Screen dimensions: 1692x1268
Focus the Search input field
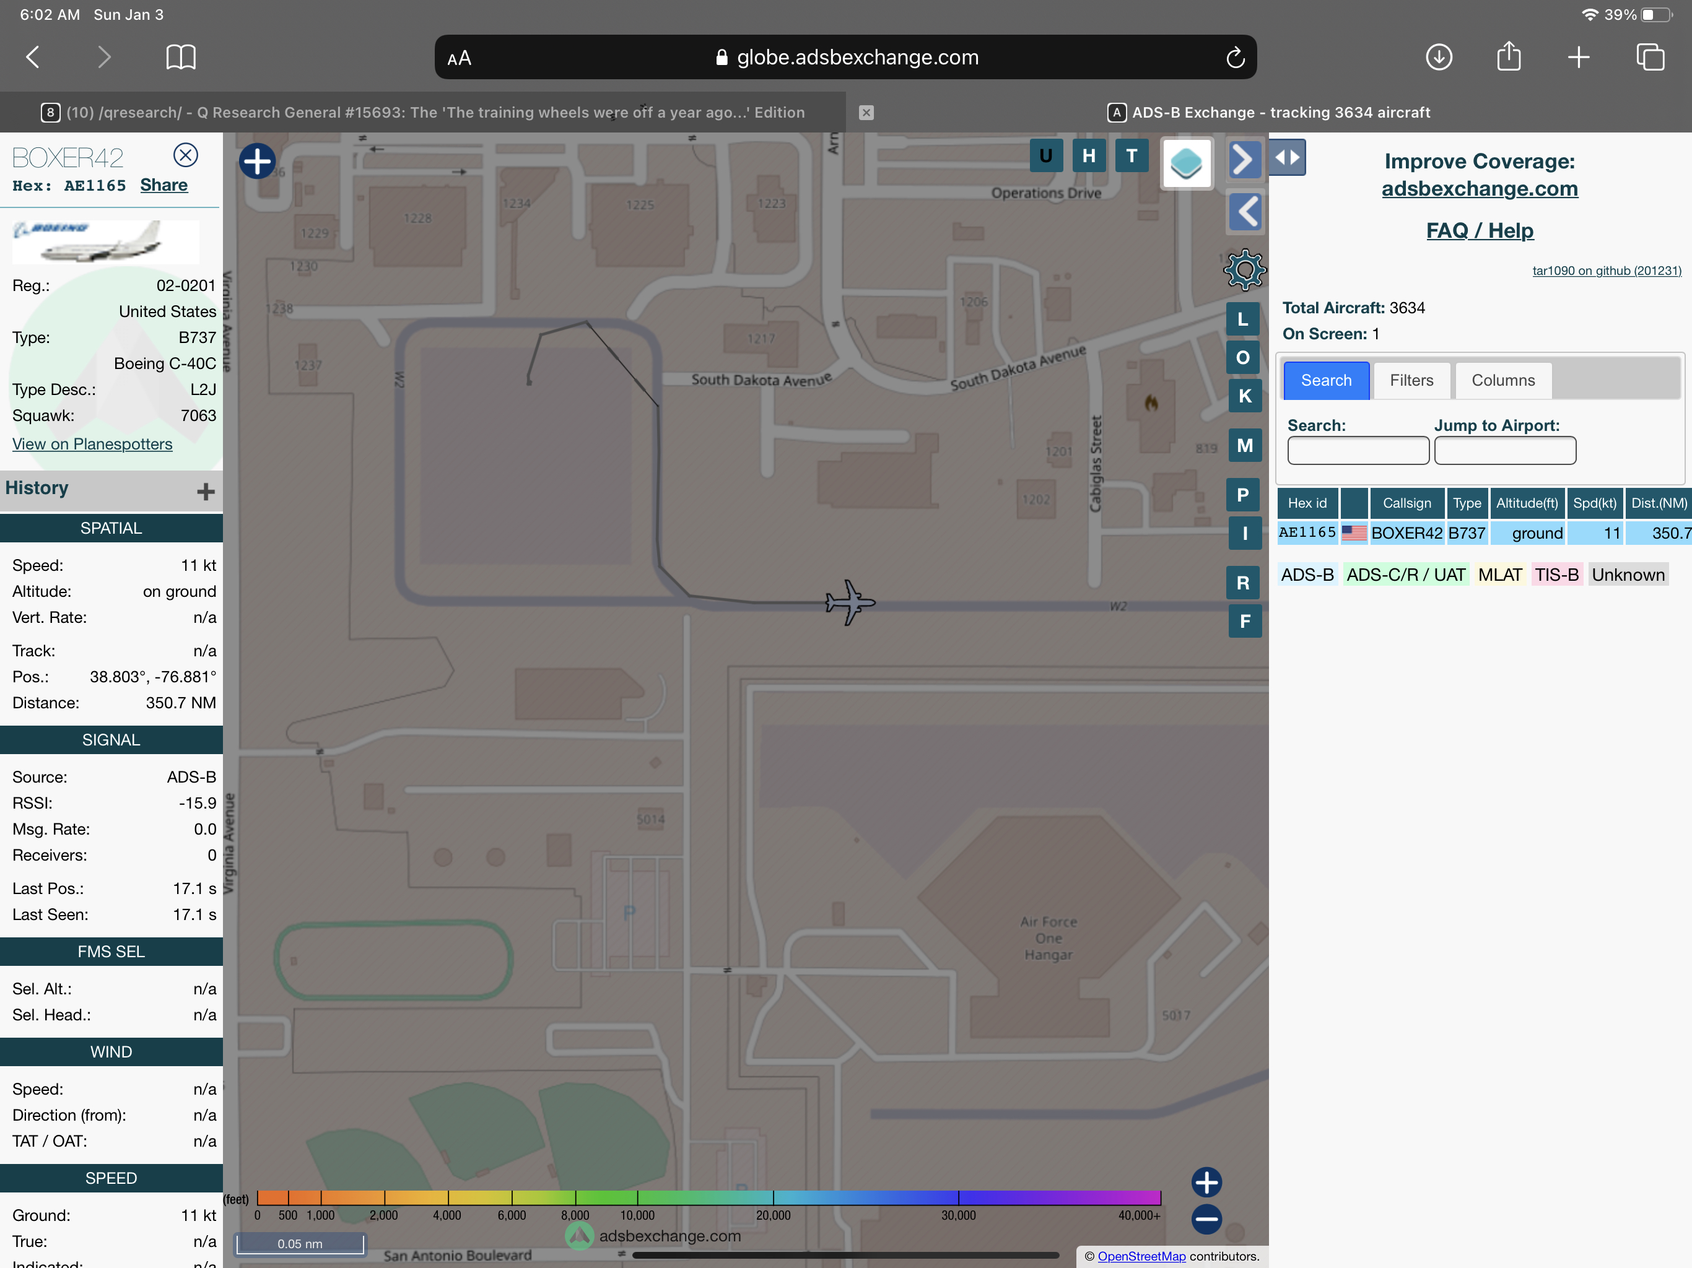pos(1358,451)
